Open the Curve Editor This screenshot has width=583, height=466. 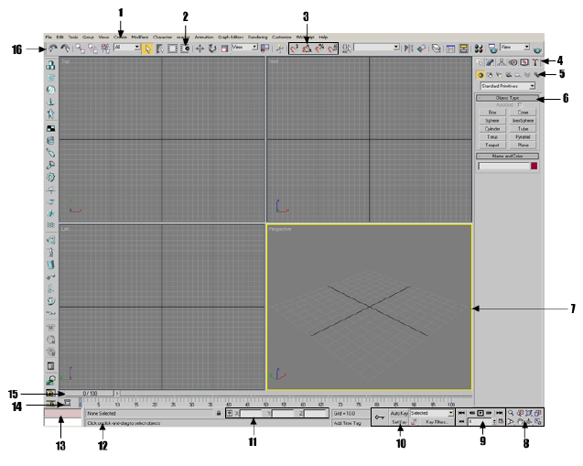click(x=450, y=49)
